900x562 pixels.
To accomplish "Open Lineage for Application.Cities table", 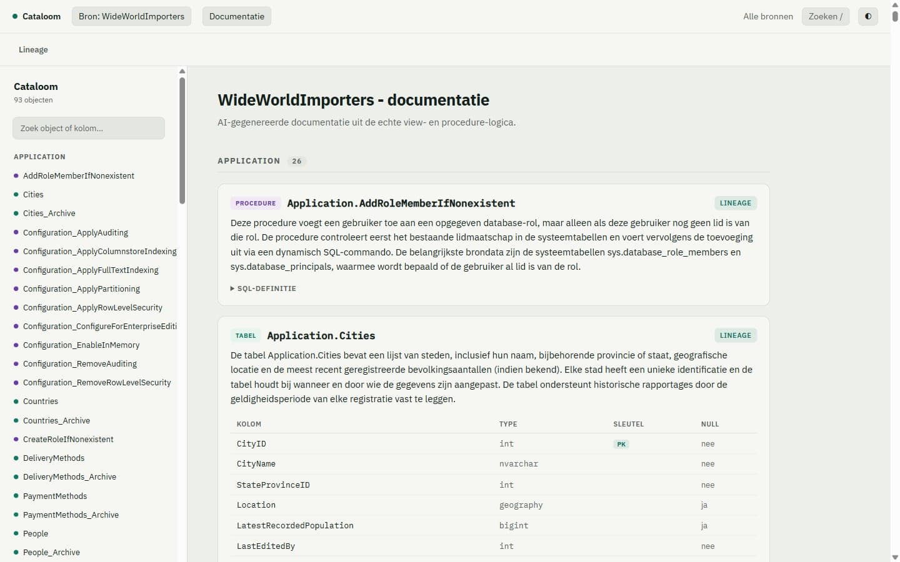I will 736,335.
